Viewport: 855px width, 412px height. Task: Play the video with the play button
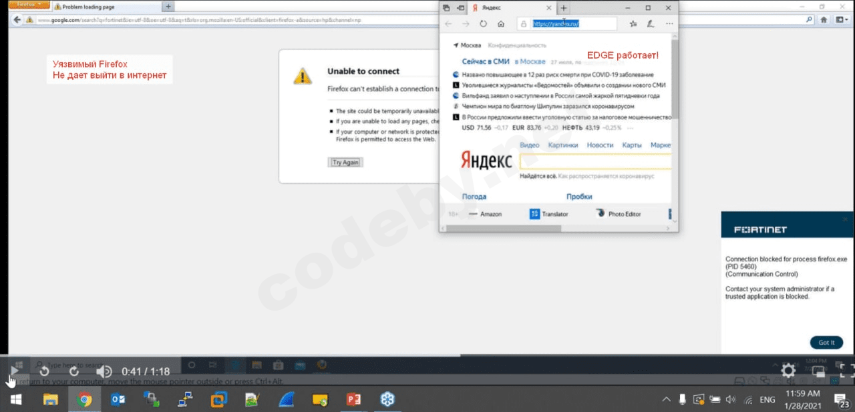(x=14, y=371)
